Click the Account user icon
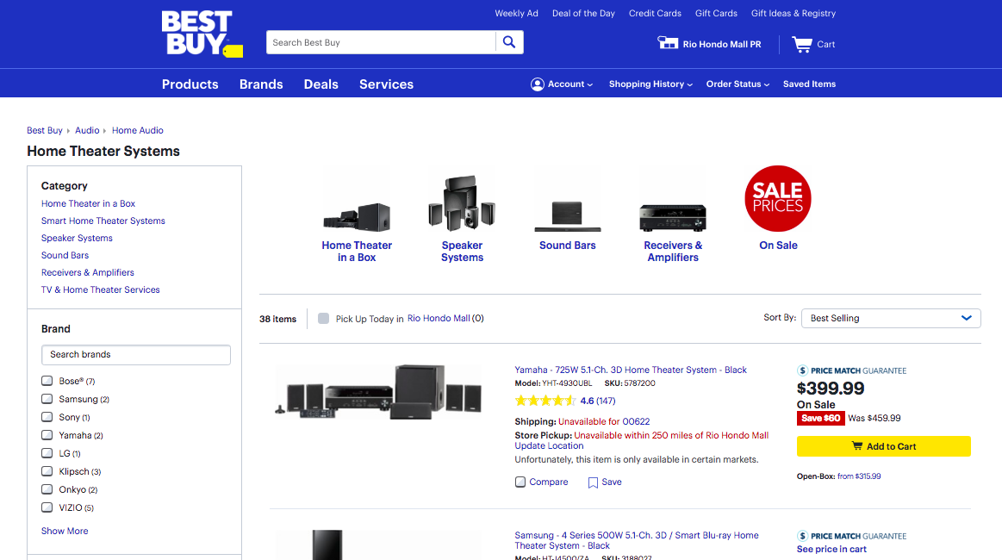Viewport: 1002px width, 560px height. 538,84
